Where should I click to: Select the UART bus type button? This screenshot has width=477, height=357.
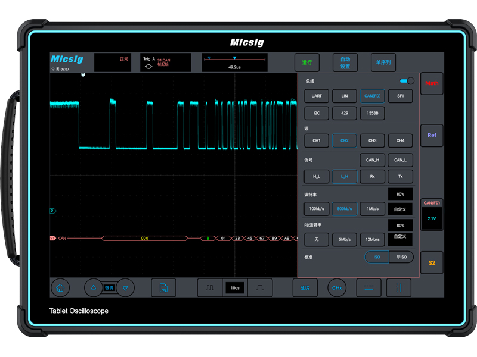317,96
